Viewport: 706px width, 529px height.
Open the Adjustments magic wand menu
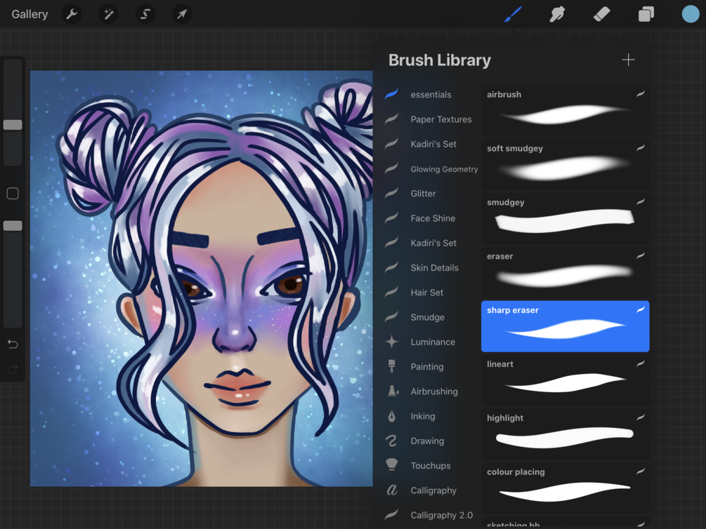point(108,15)
